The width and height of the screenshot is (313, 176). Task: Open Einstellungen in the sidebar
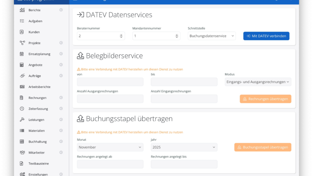coord(38,174)
